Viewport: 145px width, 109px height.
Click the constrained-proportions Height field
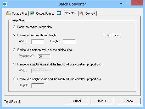(x=38, y=86)
